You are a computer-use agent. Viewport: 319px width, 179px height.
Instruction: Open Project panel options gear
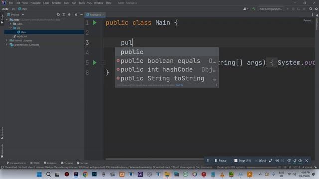(76, 15)
